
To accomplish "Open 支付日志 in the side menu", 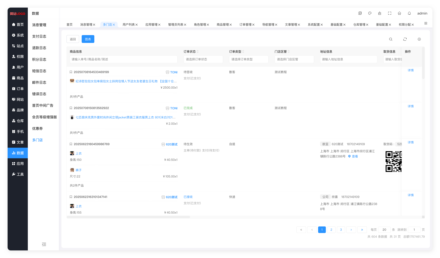I will (39, 36).
